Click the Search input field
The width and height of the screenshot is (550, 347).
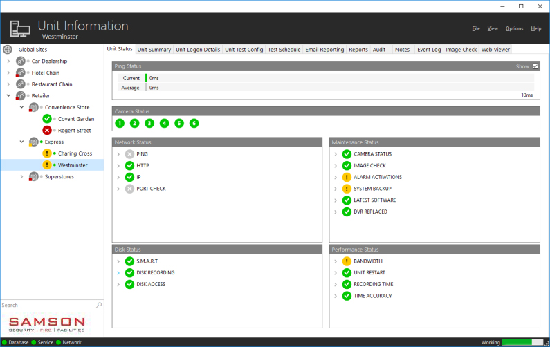pos(47,305)
